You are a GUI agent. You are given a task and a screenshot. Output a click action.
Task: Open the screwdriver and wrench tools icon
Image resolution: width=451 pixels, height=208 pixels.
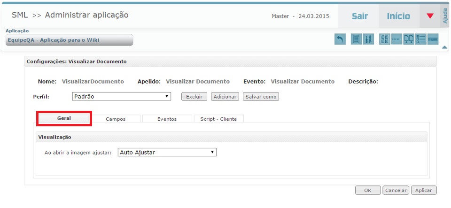368,39
